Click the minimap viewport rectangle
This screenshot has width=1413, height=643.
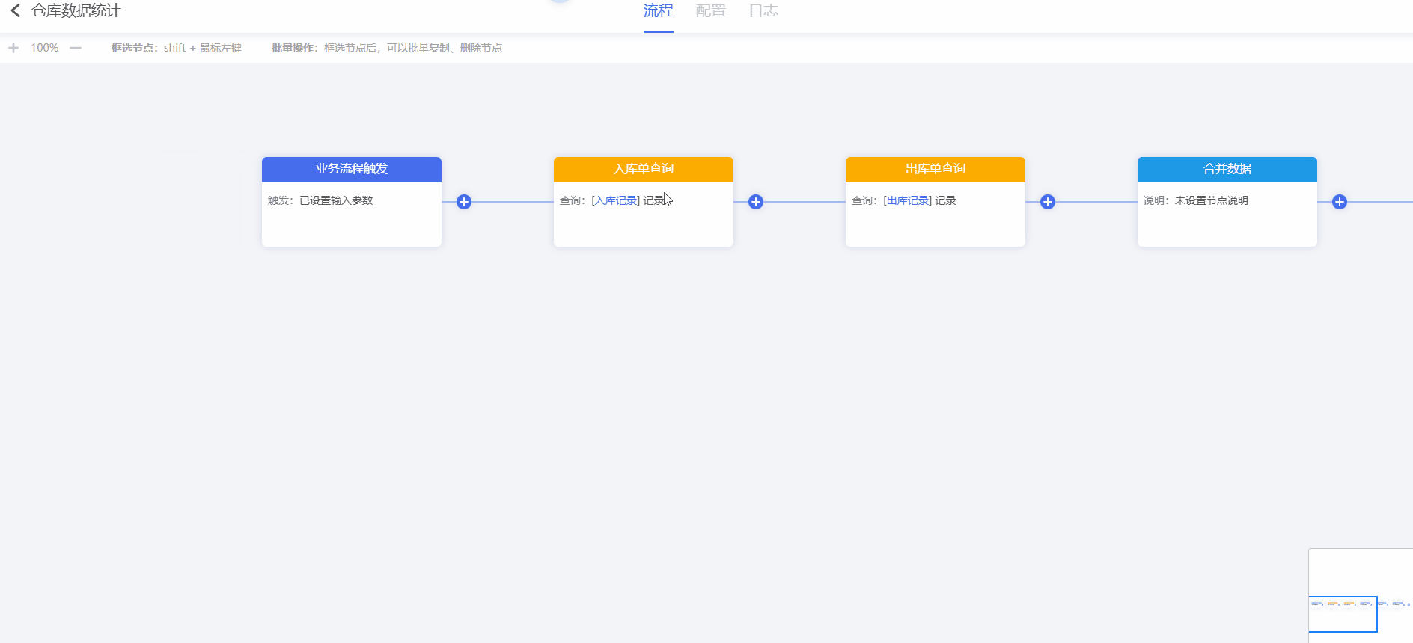(x=1343, y=614)
